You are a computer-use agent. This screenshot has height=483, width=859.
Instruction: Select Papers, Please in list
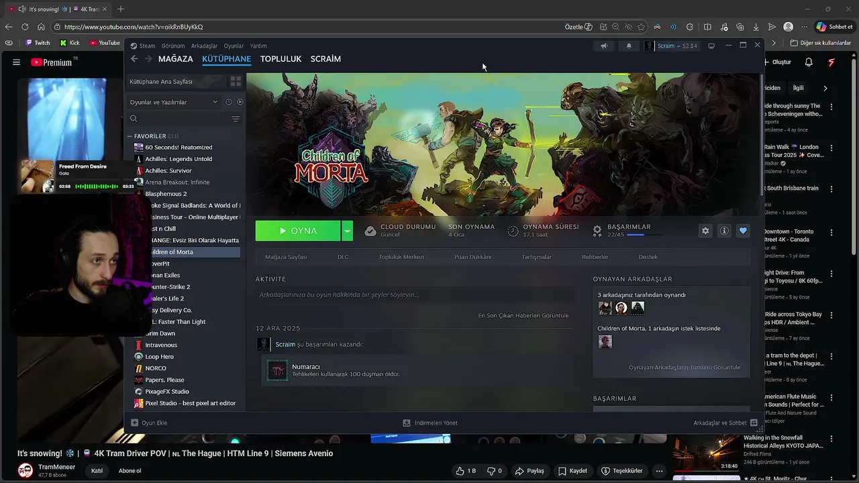164,380
